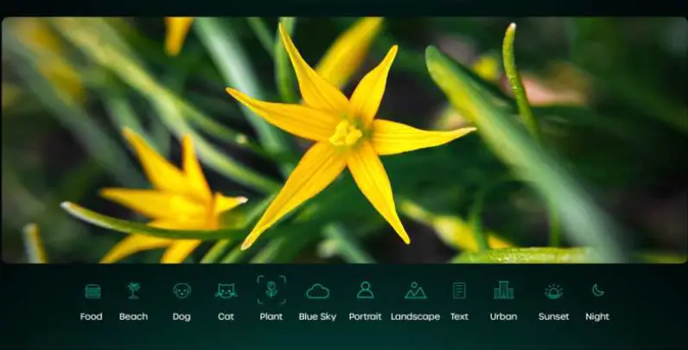
Task: Click the "Landscape" label
Action: click(415, 317)
